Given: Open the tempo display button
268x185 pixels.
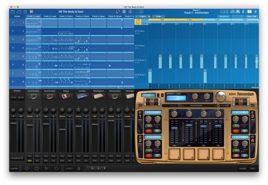Looking at the screenshot, I should (x=69, y=169).
